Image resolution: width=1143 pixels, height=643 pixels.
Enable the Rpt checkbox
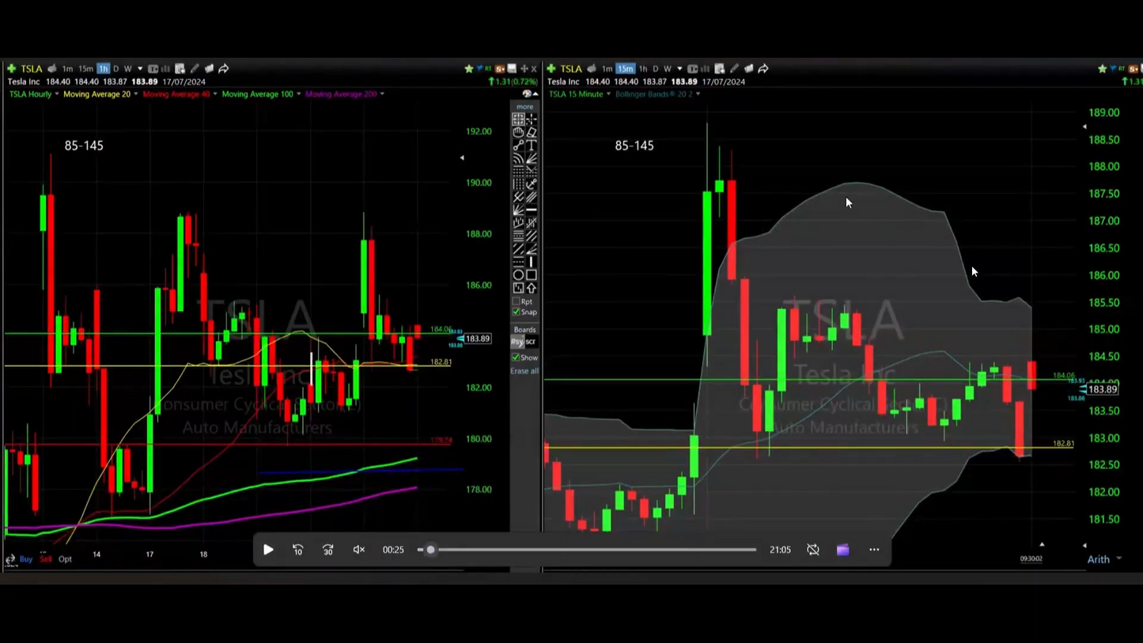[517, 301]
